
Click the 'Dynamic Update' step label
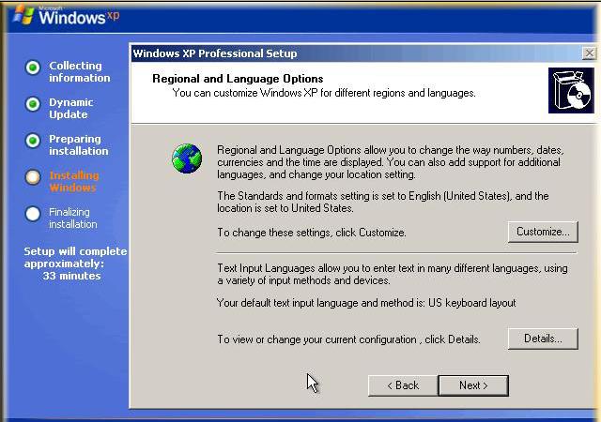point(71,109)
